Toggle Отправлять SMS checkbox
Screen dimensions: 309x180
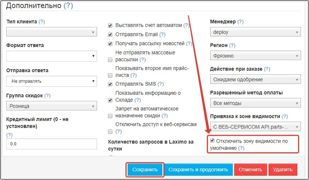pos(110,84)
